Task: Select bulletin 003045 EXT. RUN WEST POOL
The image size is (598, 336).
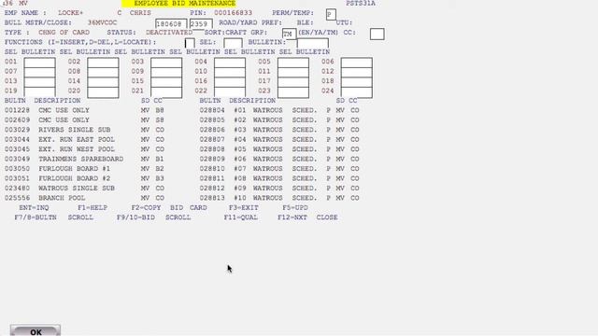Action: pyautogui.click(x=84, y=149)
